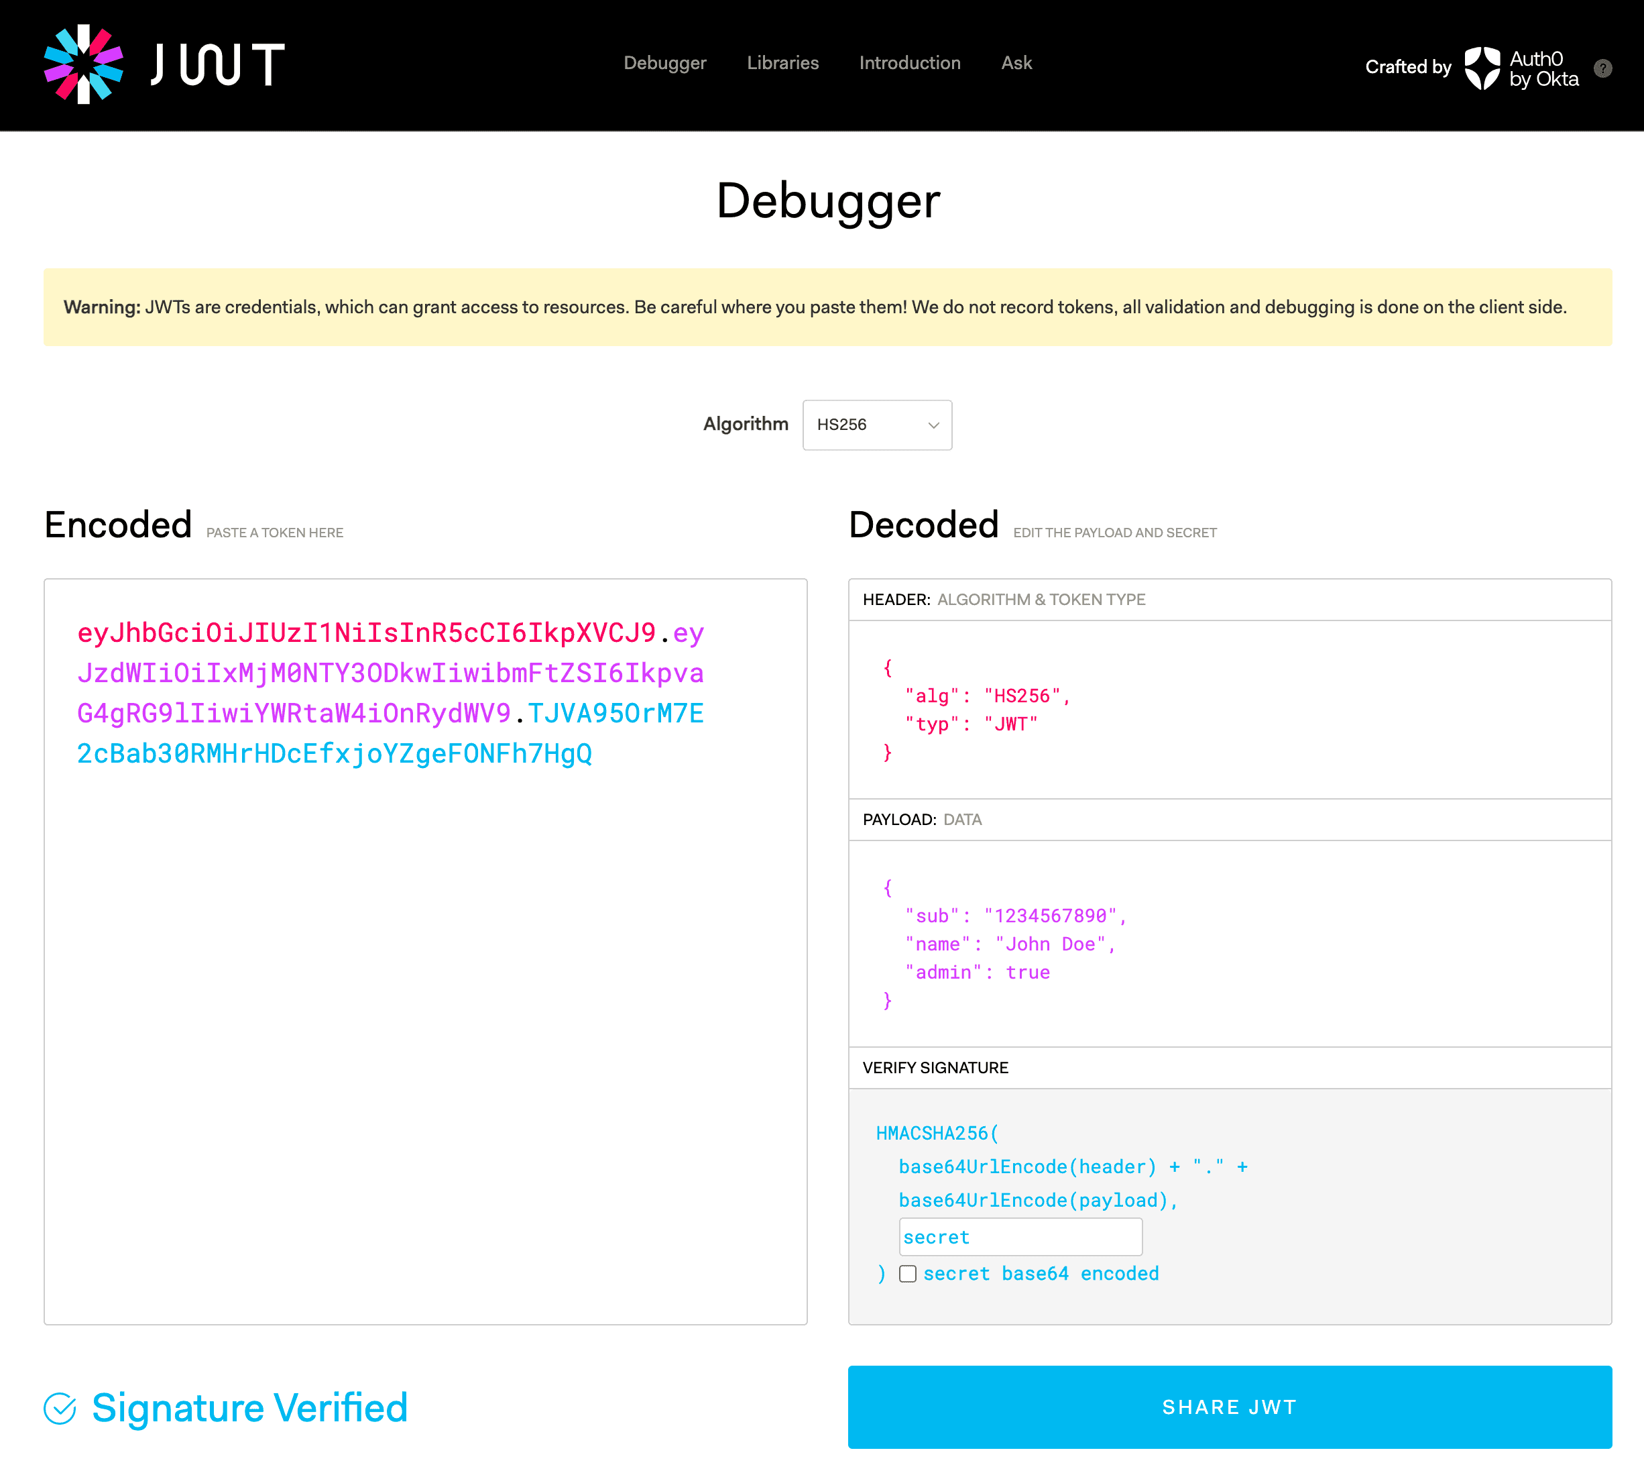Go to the Libraries nav item
Screen dimensions: 1644x1473
782,63
